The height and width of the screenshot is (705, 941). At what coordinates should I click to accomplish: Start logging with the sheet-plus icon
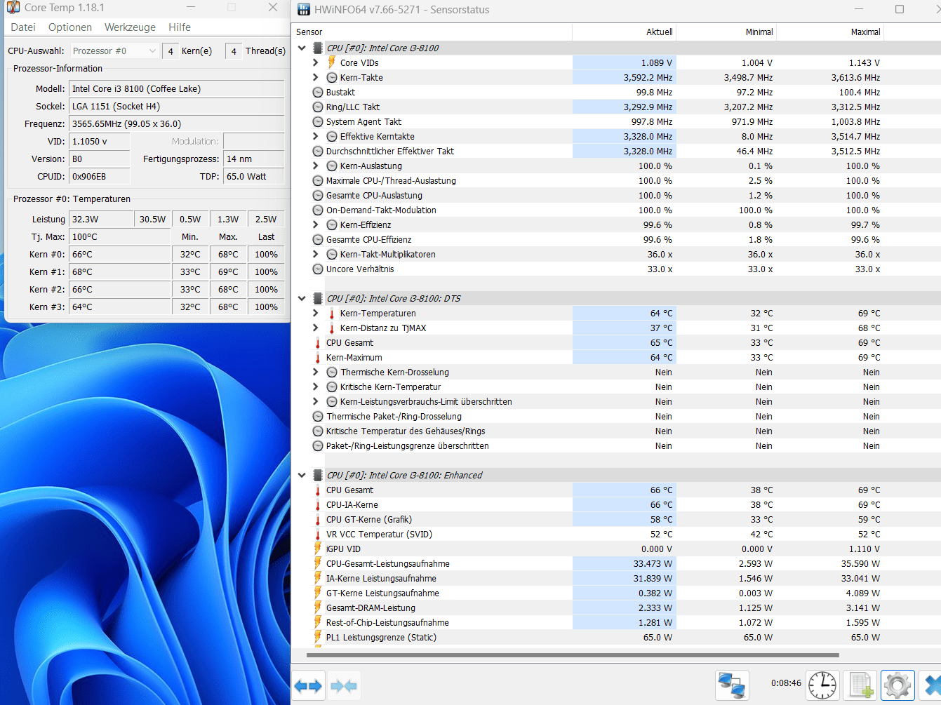(x=860, y=685)
